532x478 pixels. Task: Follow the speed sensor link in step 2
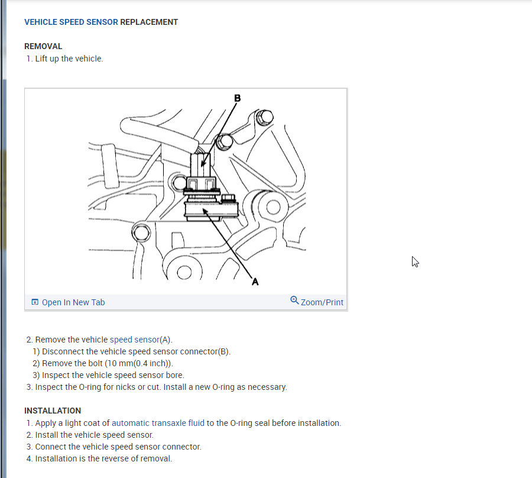[x=134, y=340]
